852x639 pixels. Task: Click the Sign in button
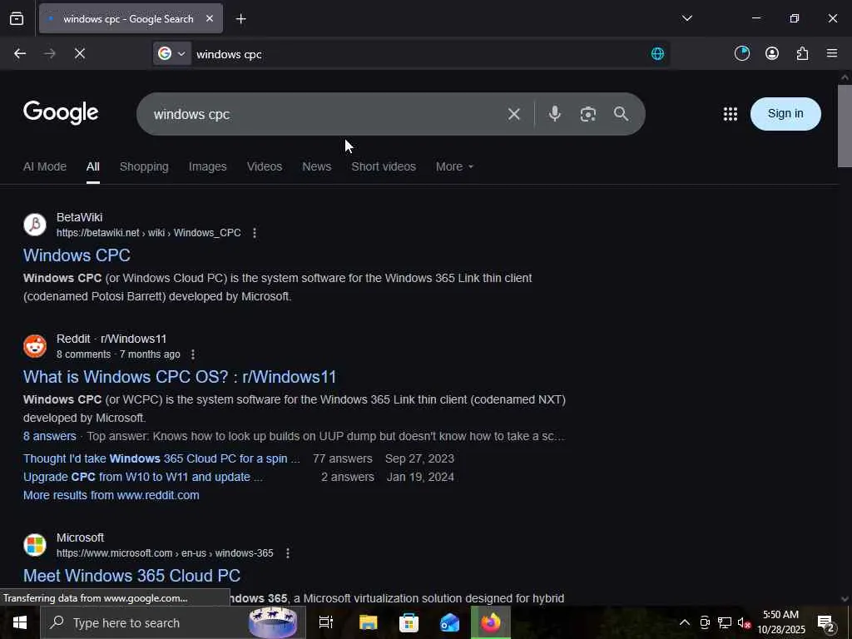tap(785, 113)
